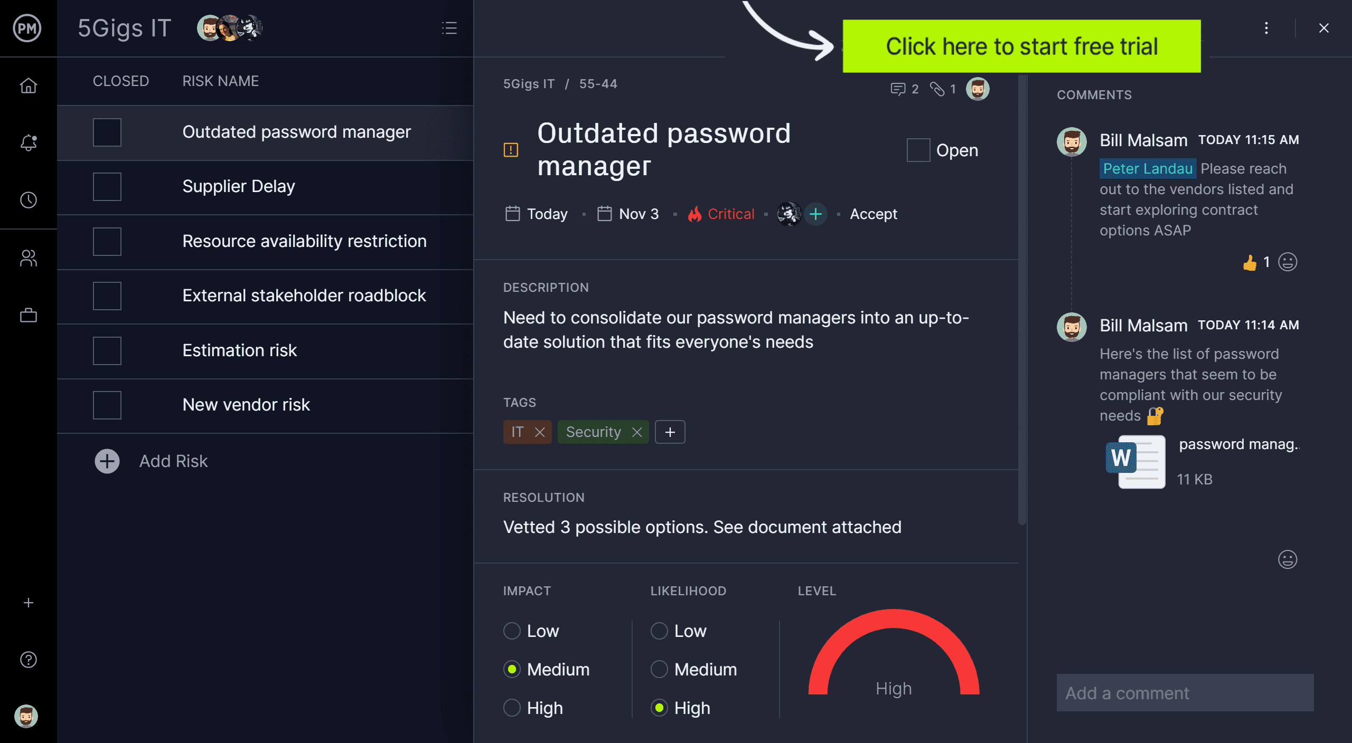Check closed box for Outdated password manager

(107, 132)
